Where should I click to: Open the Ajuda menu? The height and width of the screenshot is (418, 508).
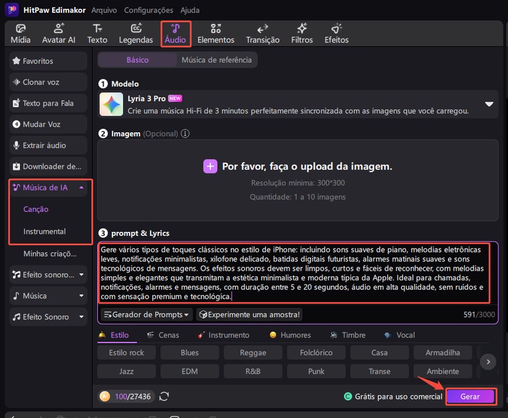click(x=190, y=10)
